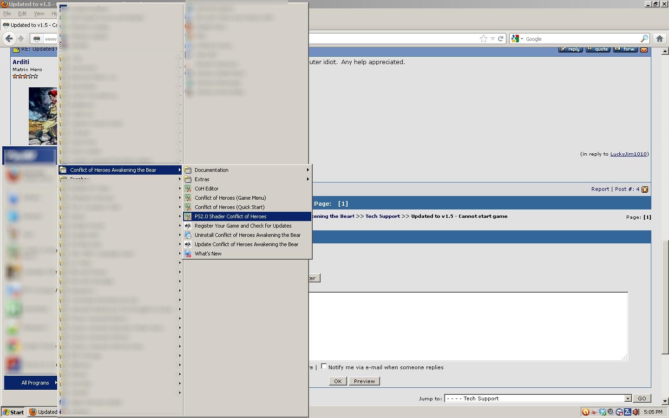The image size is (669, 418).
Task: Launch Conflict of Heroes (Quick Start)
Action: [x=247, y=207]
